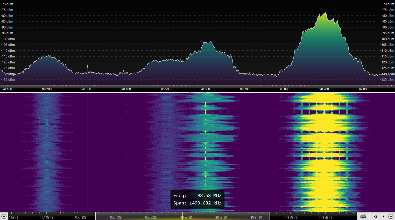Click 99.400 on the bottom band navigator
Image resolution: width=395 pixels, height=220 pixels.
coord(326,218)
